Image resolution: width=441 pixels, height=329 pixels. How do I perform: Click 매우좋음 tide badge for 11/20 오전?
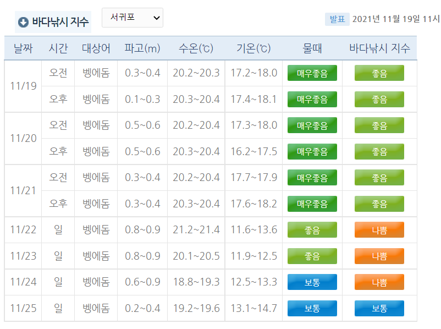pos(312,125)
